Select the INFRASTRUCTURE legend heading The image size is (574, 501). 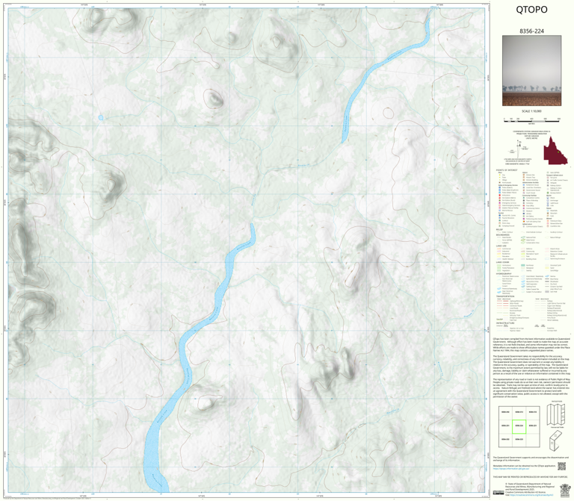(504, 323)
